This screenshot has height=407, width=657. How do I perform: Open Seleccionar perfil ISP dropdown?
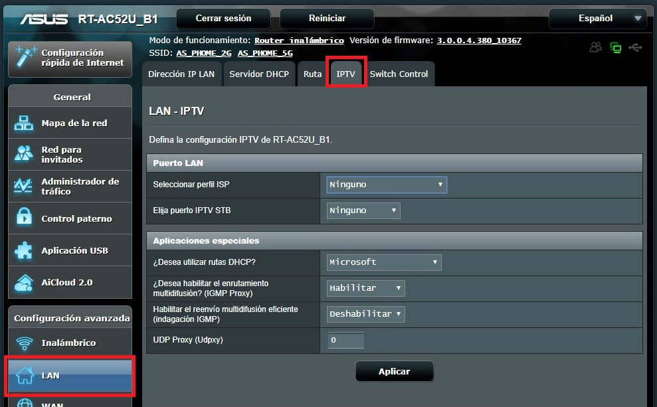[387, 185]
